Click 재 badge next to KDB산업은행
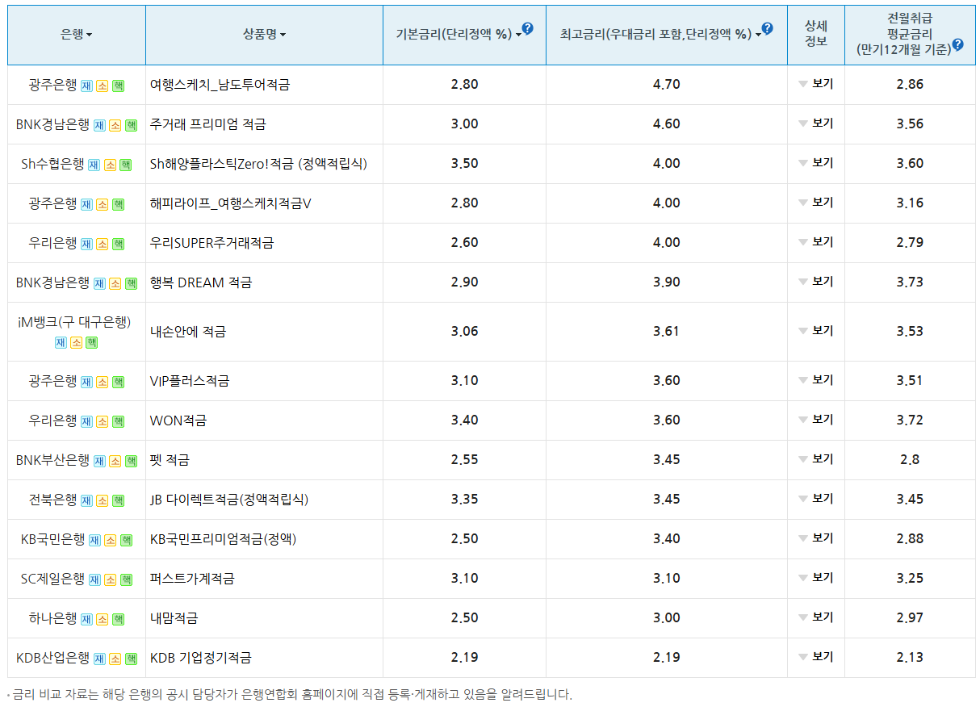Image resolution: width=980 pixels, height=707 pixels. tap(99, 659)
